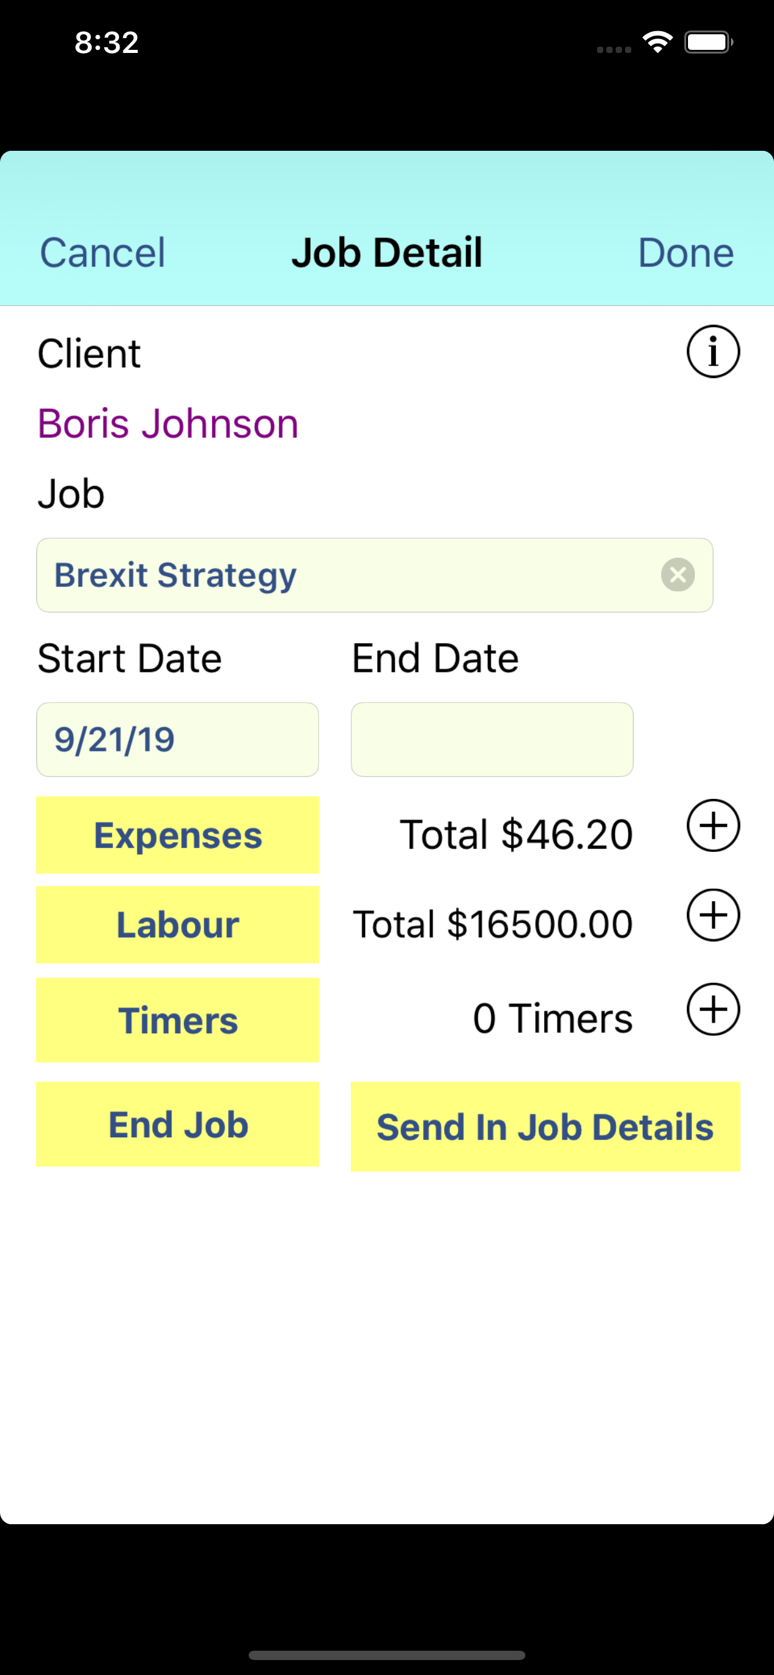Tap the client info icon
Screen dimensions: 774x1675
[x=713, y=352]
